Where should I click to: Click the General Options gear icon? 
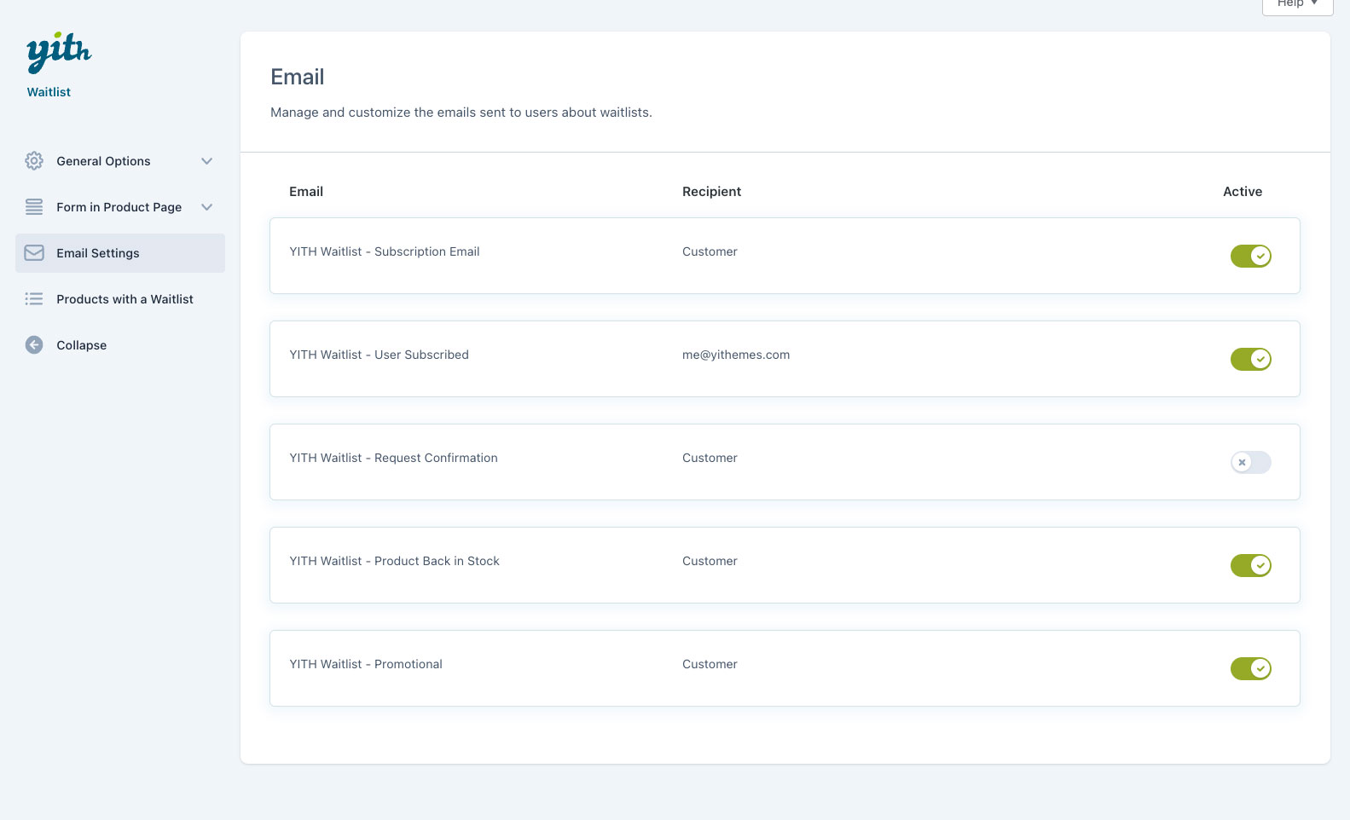point(34,161)
